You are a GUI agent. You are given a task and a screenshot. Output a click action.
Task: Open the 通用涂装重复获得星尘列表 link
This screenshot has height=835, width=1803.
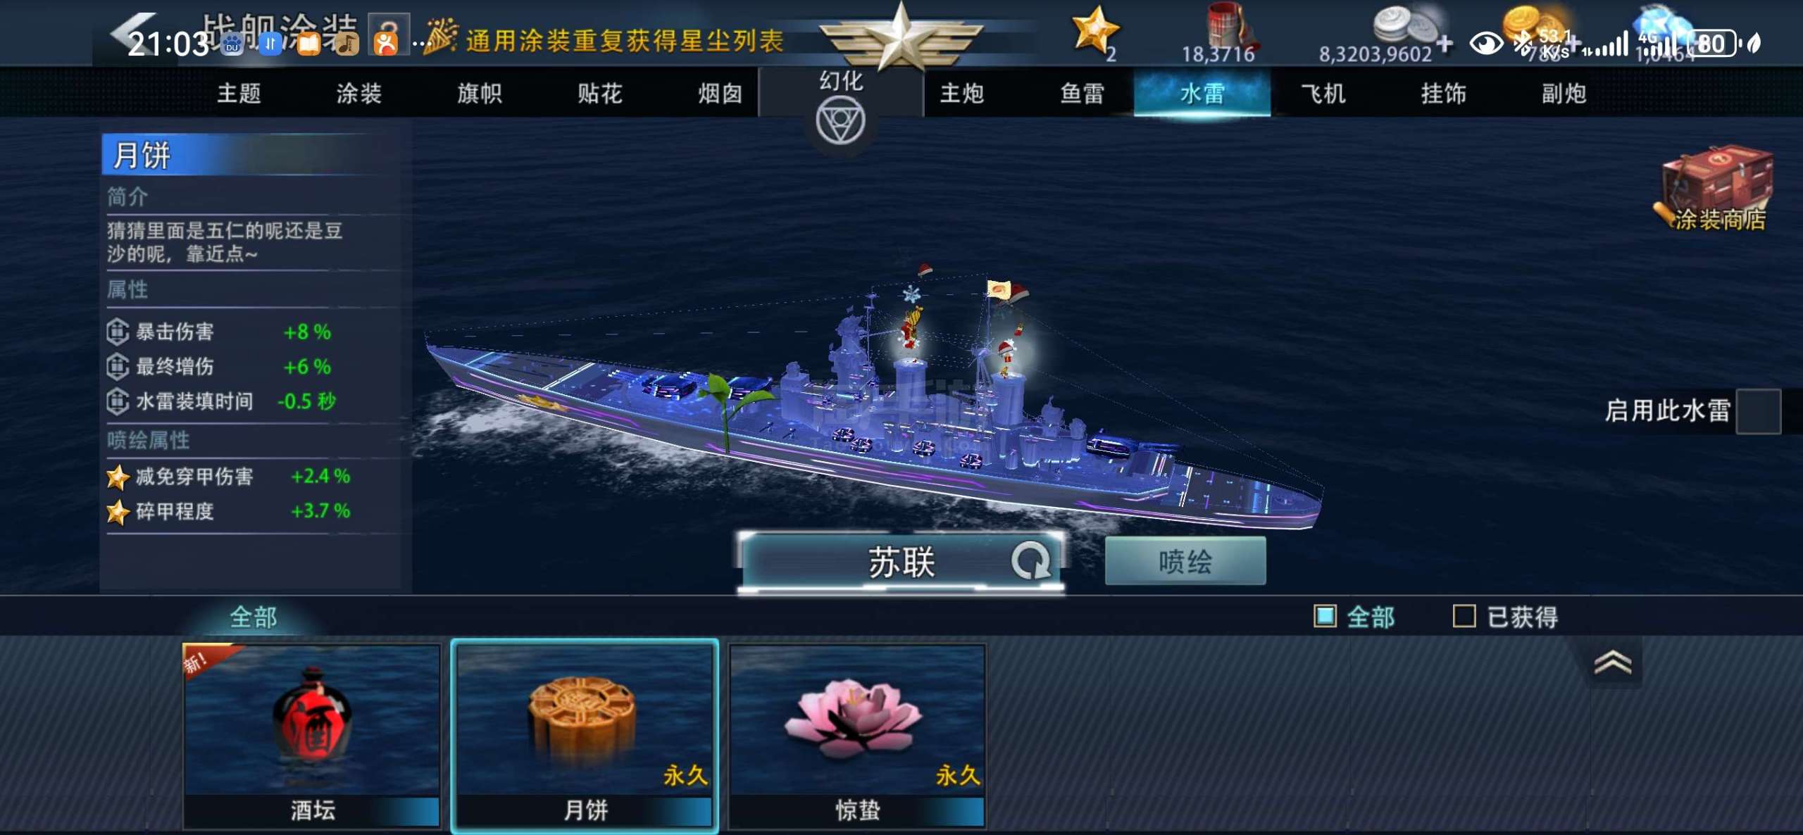pos(625,41)
